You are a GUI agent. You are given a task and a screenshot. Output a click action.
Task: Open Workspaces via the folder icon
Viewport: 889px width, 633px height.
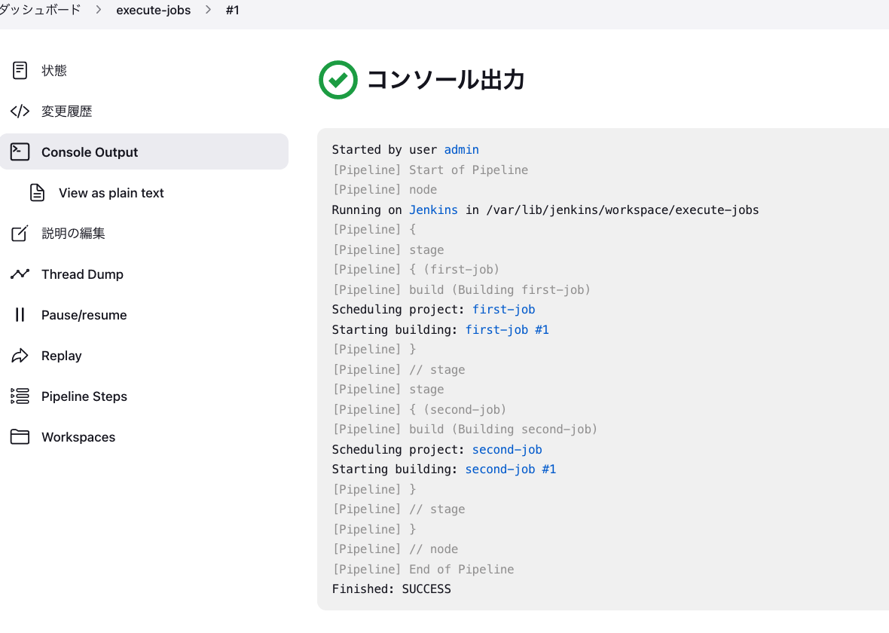click(20, 437)
